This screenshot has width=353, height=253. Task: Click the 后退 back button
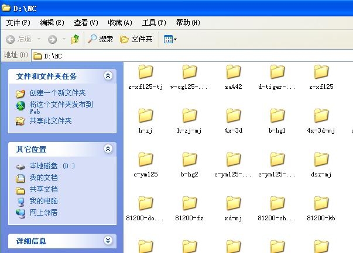point(19,39)
